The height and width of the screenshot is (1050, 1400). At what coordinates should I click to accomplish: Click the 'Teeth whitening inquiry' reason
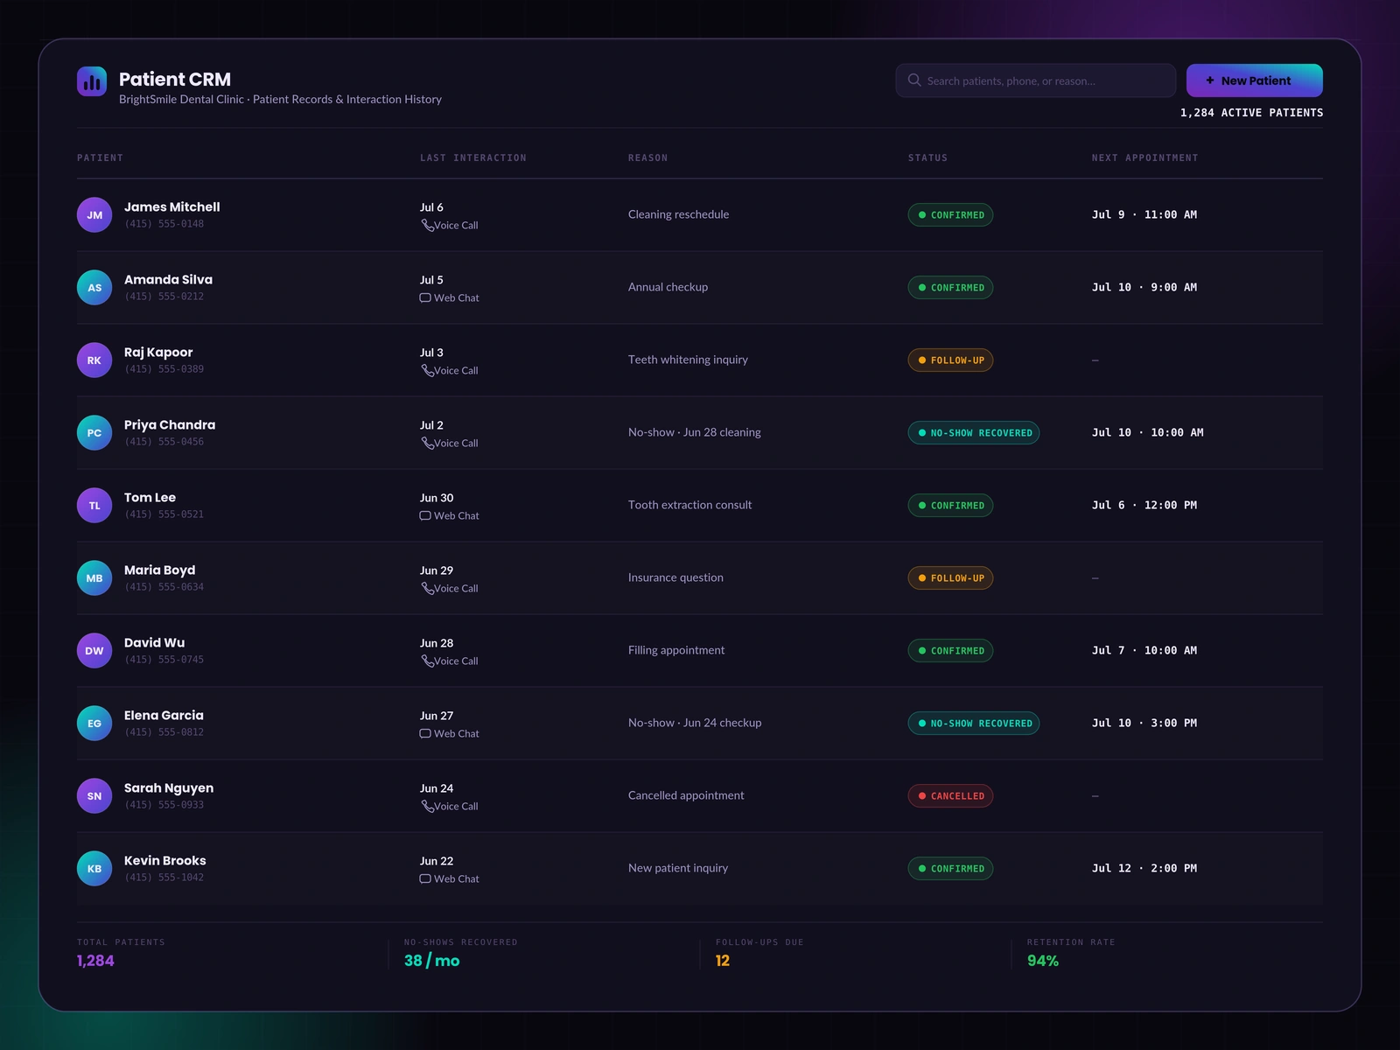click(x=688, y=360)
